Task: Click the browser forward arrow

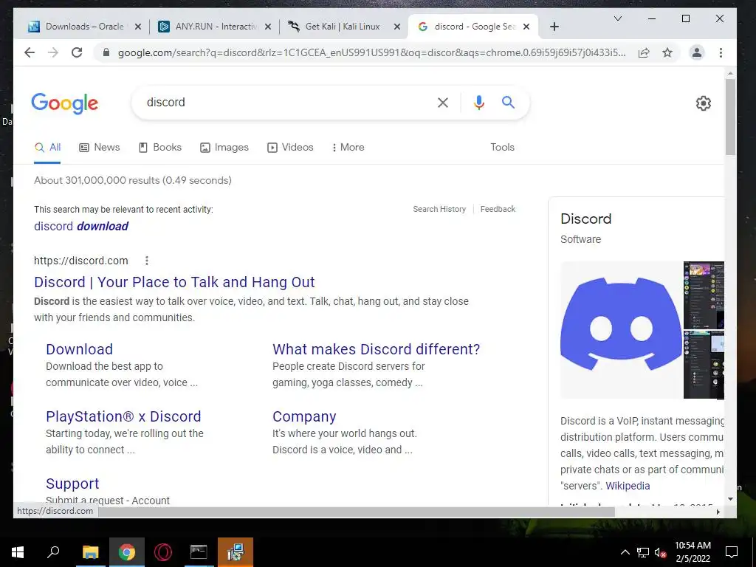Action: [x=53, y=52]
